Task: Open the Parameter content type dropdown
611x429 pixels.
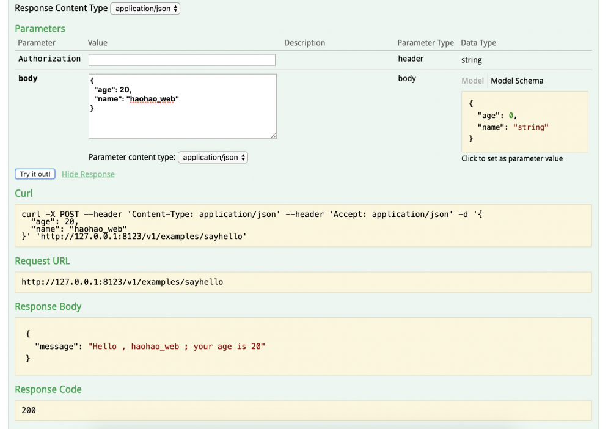Action: click(211, 157)
